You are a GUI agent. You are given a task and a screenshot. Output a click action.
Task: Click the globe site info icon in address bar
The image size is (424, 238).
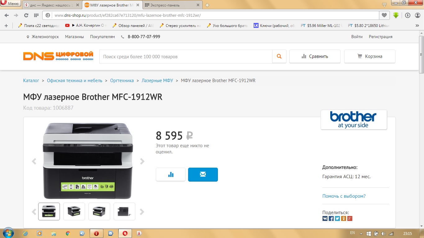tap(48, 15)
